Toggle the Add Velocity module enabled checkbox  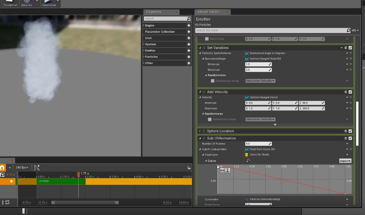tap(350, 92)
